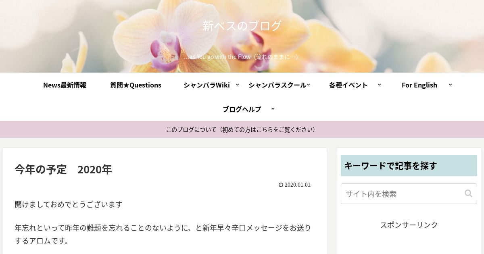Open the News最新情報 menu item
This screenshot has width=484, height=254.
click(x=65, y=85)
